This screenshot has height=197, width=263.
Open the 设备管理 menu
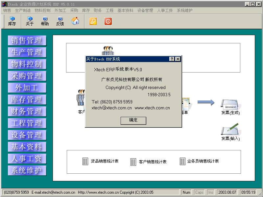145,11
